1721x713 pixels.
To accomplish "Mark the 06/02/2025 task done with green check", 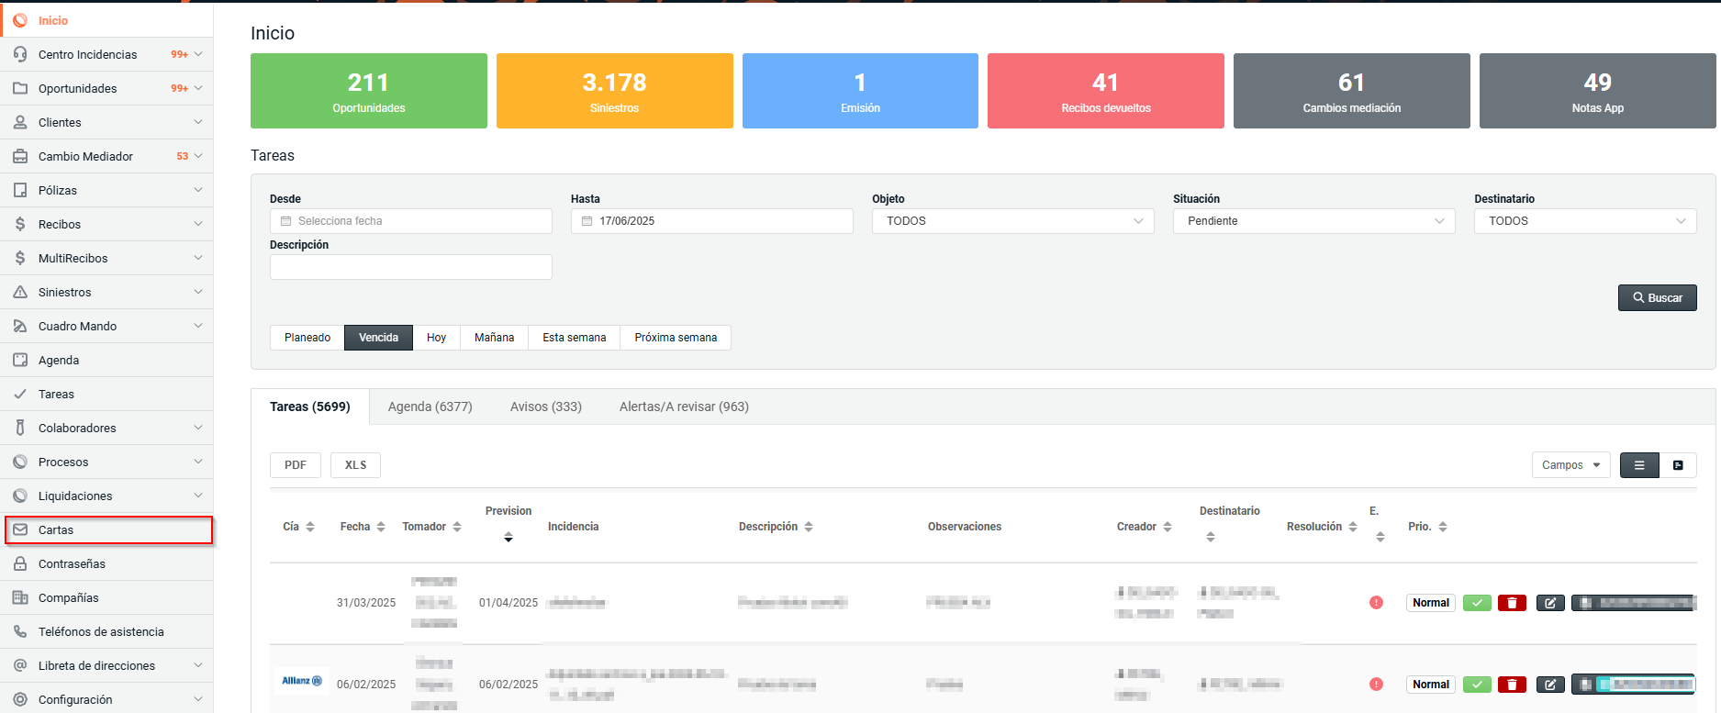I will click(1477, 685).
